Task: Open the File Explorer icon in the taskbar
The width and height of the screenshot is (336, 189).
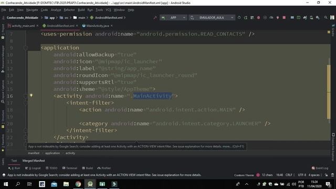Action: (x=66, y=184)
